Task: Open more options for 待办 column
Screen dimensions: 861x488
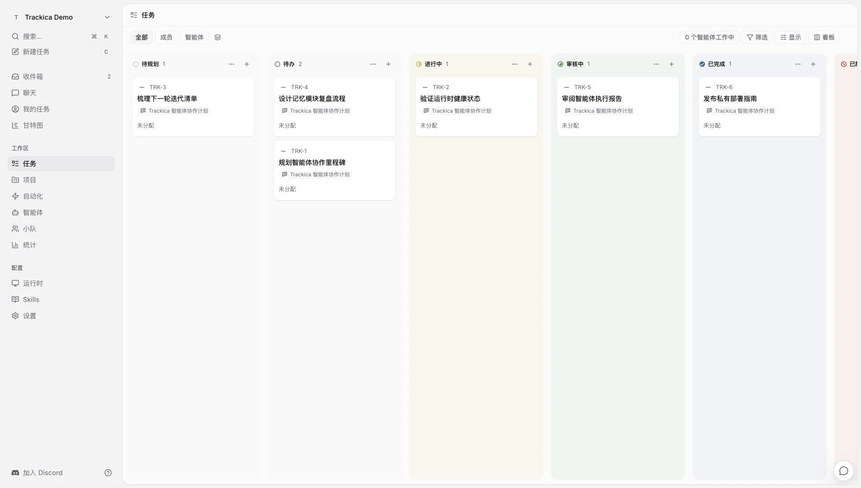Action: (x=373, y=64)
